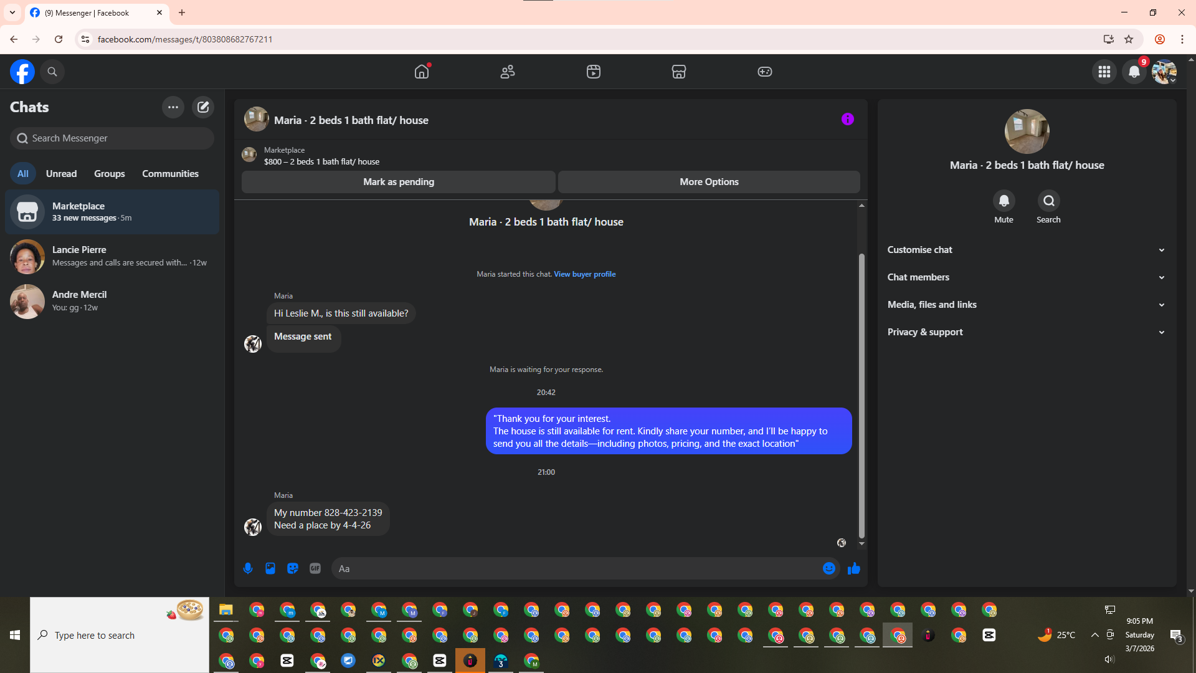The height and width of the screenshot is (673, 1196).
Task: Open Facebook search magnifier icon
Action: [x=52, y=72]
